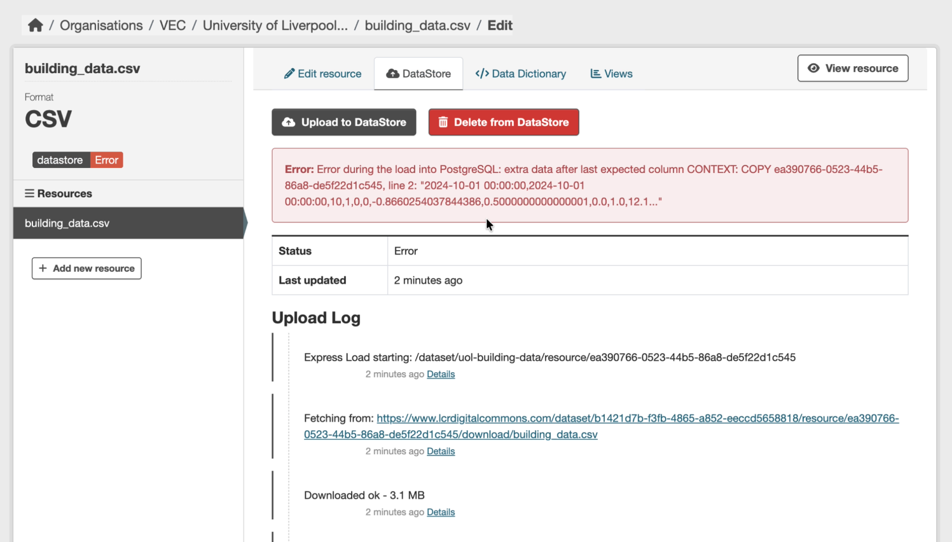Viewport: 952px width, 542px height.
Task: Switch to the Views tab
Action: point(617,73)
